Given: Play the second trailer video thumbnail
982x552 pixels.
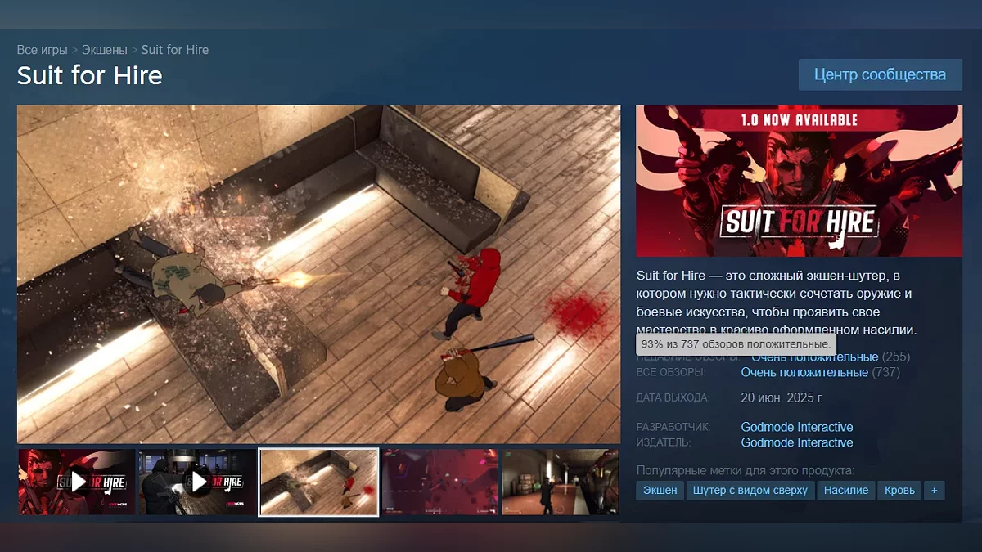Looking at the screenshot, I should coord(196,482).
